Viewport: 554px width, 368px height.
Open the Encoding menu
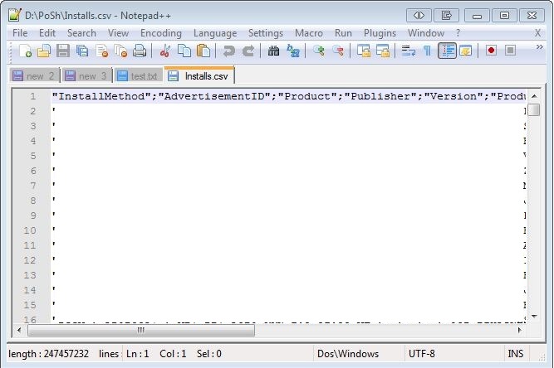(x=161, y=33)
